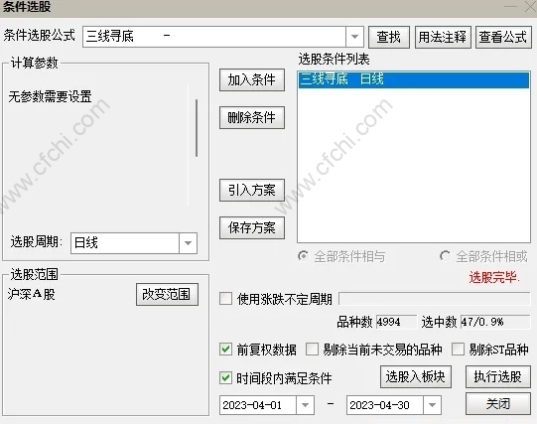Select 三线寻底 日线 in condition list
The width and height of the screenshot is (537, 424).
click(x=414, y=79)
